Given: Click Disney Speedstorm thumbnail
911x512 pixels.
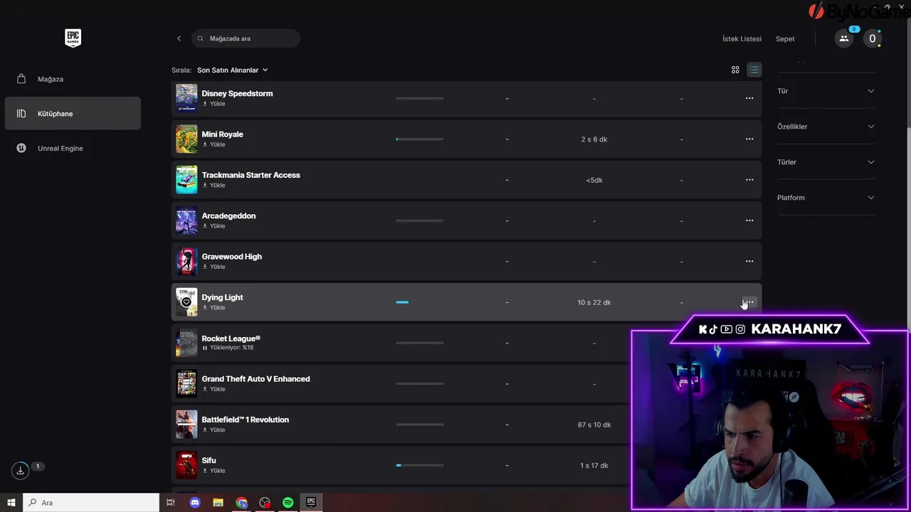Looking at the screenshot, I should pyautogui.click(x=186, y=98).
